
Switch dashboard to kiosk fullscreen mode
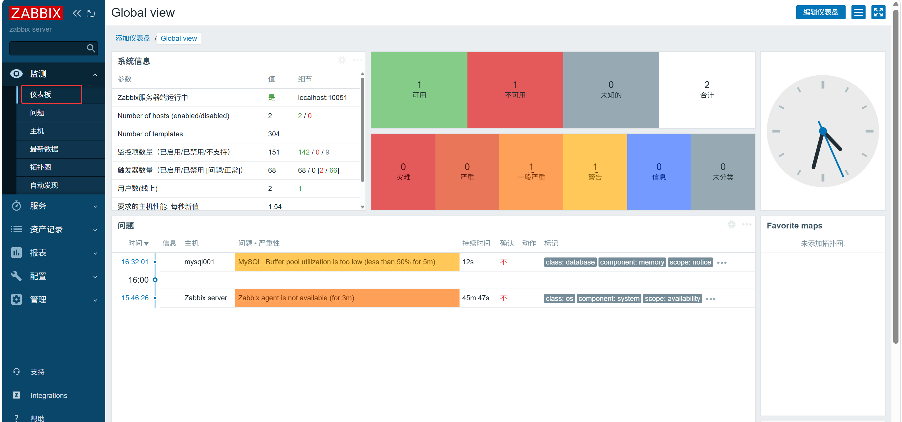click(x=878, y=13)
